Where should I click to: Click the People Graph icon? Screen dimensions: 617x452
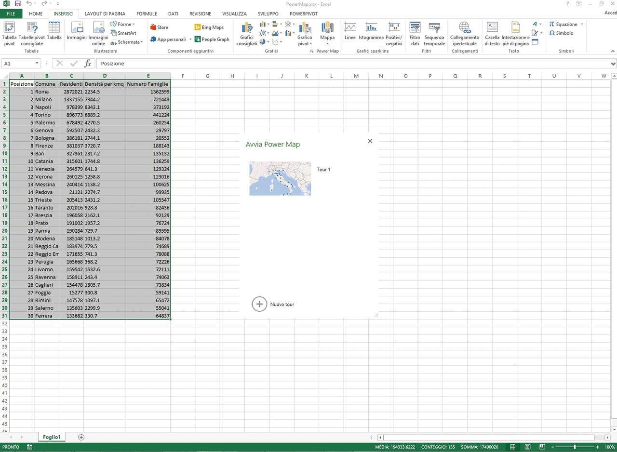(x=212, y=40)
